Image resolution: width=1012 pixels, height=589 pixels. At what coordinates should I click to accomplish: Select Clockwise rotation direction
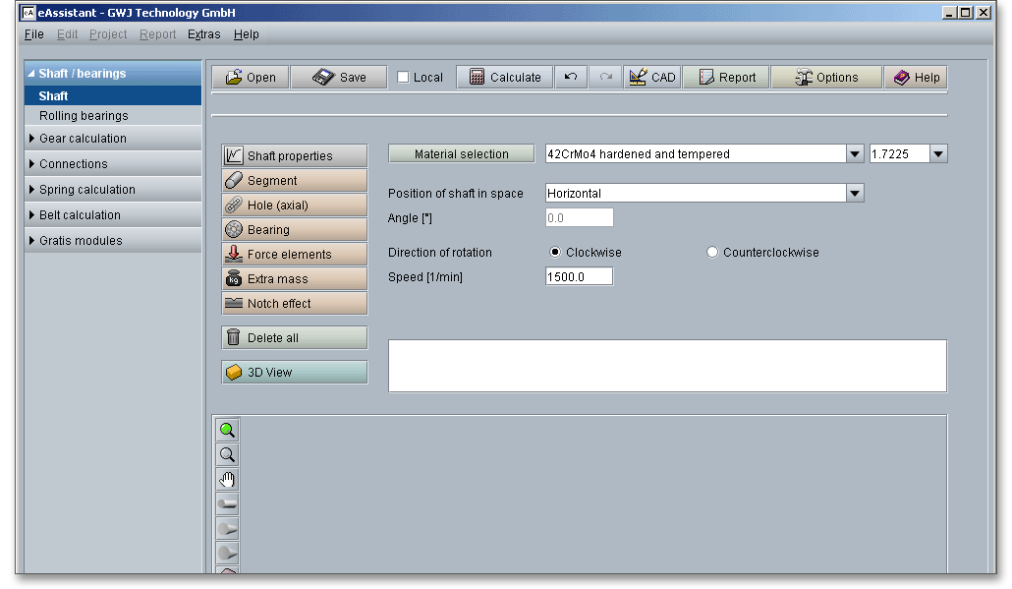(556, 253)
